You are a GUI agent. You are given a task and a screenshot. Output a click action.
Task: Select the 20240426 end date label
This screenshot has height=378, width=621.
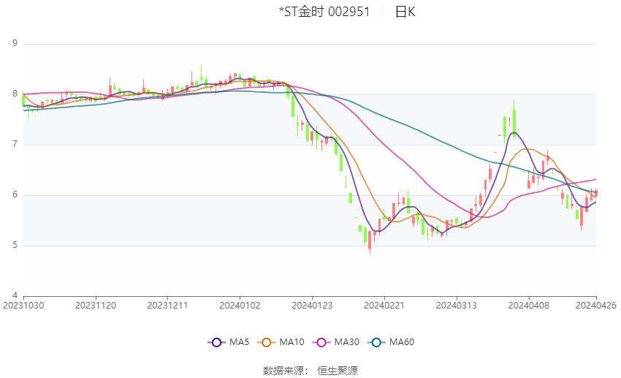pyautogui.click(x=595, y=305)
